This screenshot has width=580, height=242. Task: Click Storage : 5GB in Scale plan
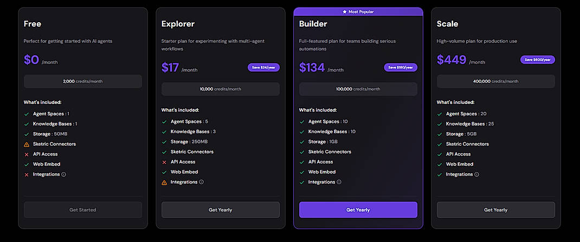pos(461,134)
